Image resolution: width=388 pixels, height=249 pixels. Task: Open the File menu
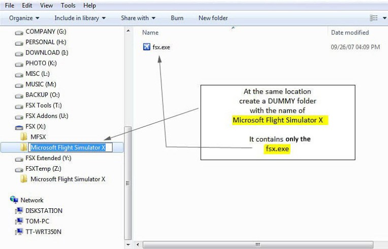(10, 5)
